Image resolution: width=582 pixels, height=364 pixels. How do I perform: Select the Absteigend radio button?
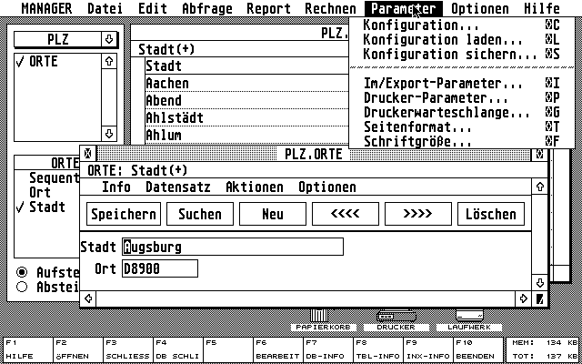[22, 287]
